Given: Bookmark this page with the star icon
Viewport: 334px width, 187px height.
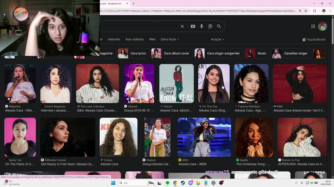Looking at the screenshot, I should tap(306, 11).
